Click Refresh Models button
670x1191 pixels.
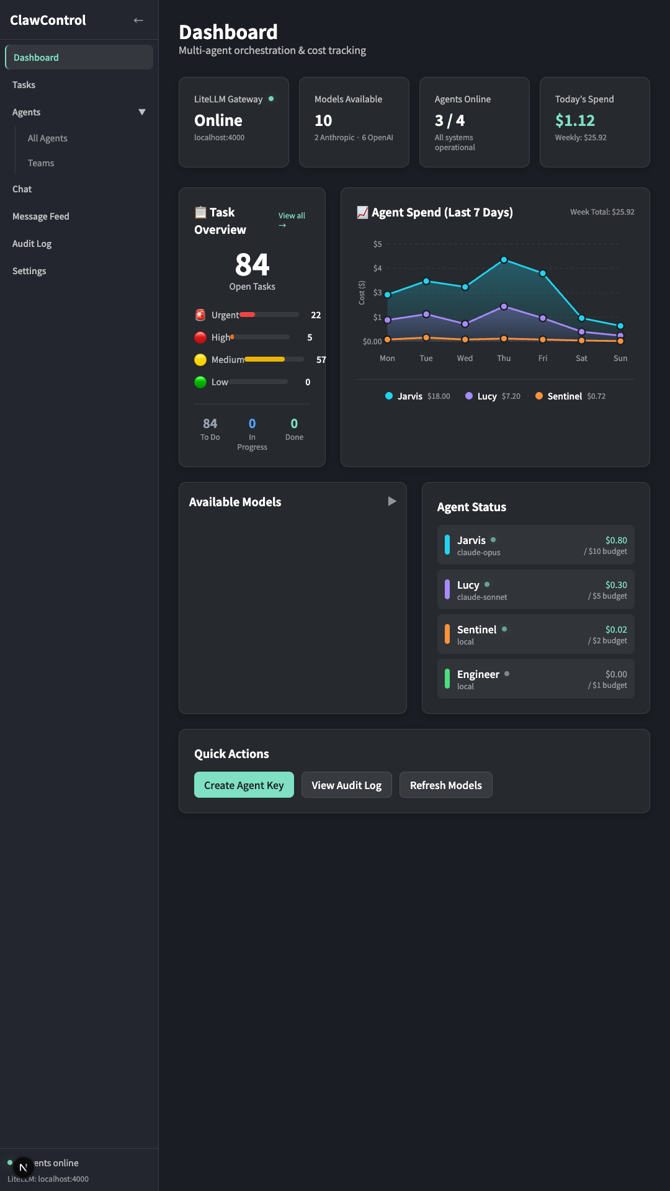445,785
